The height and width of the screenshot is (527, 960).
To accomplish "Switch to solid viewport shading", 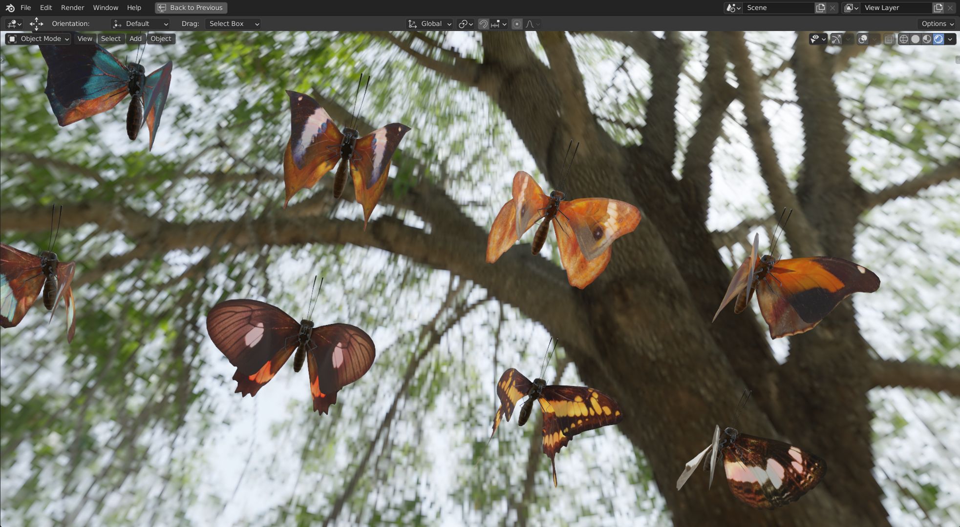I will tap(916, 39).
